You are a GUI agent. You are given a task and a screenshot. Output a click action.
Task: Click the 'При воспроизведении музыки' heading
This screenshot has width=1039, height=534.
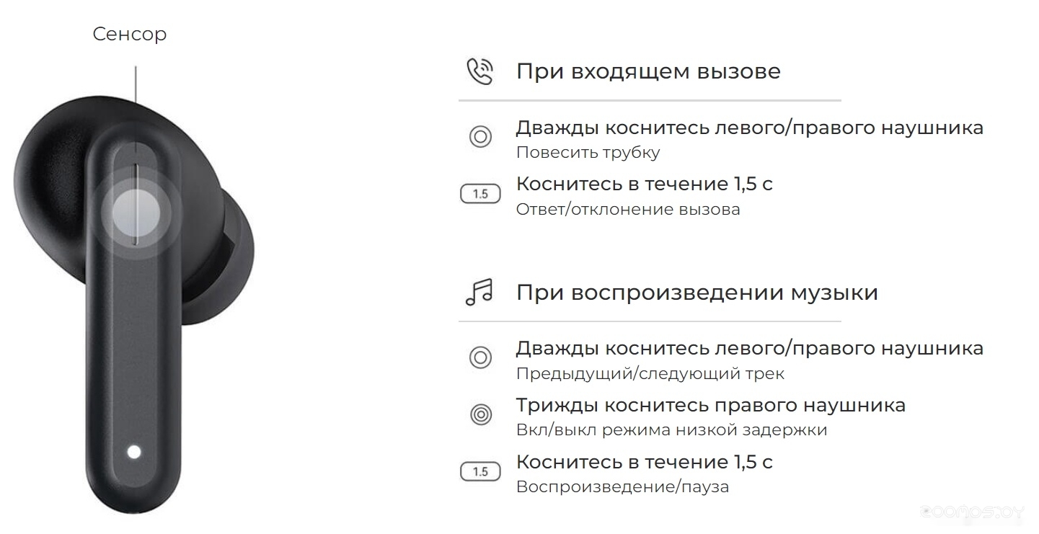tap(697, 293)
